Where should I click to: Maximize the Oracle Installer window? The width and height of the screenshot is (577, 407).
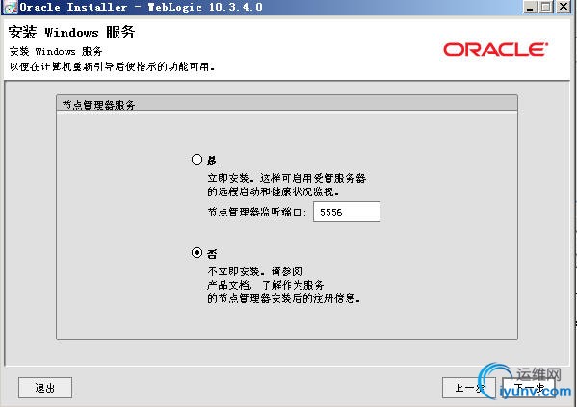(x=546, y=7)
